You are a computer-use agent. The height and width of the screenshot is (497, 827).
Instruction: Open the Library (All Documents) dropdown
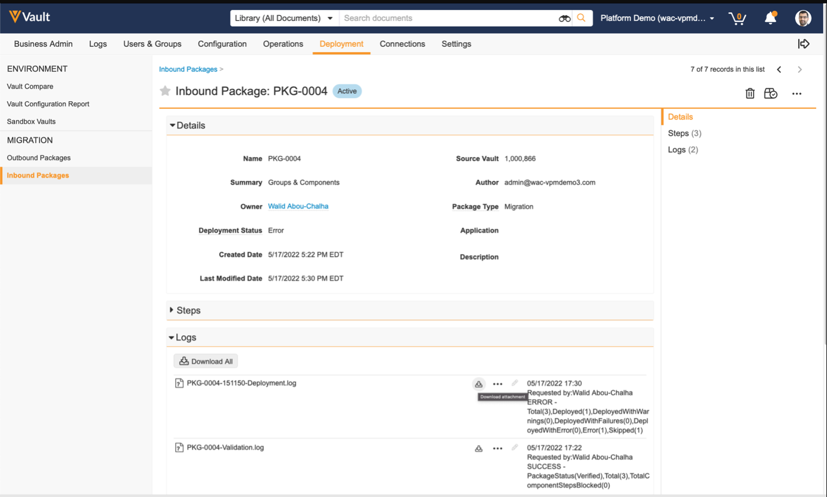click(x=284, y=18)
